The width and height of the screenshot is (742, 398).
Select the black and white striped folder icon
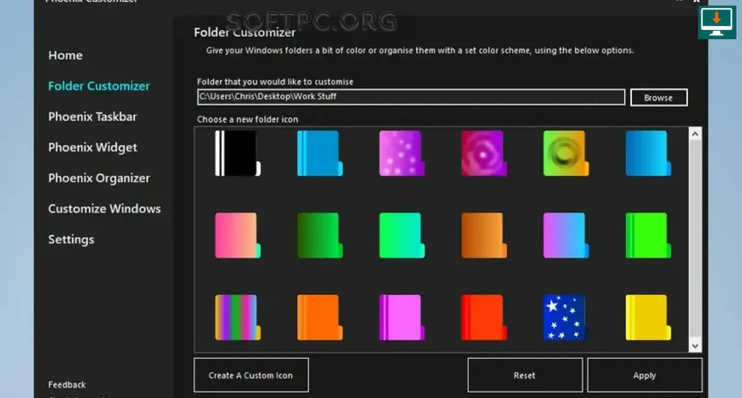click(x=237, y=153)
